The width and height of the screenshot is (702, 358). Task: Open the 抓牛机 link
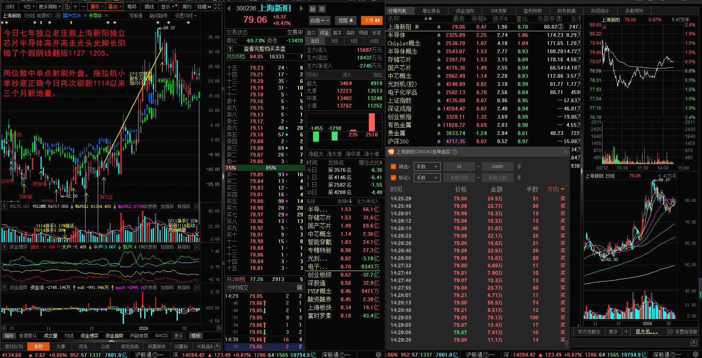tap(647, 332)
